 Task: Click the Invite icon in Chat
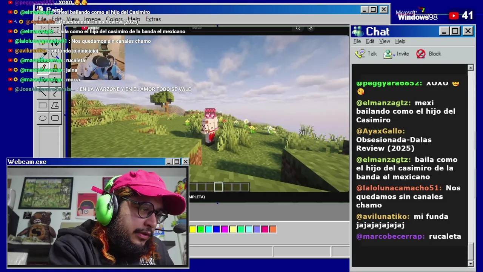click(388, 54)
